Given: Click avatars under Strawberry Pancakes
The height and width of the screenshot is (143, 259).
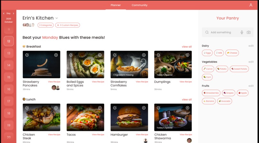Looking at the screenshot, I should coord(56,88).
